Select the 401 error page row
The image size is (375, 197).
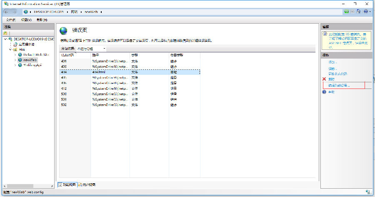130,61
